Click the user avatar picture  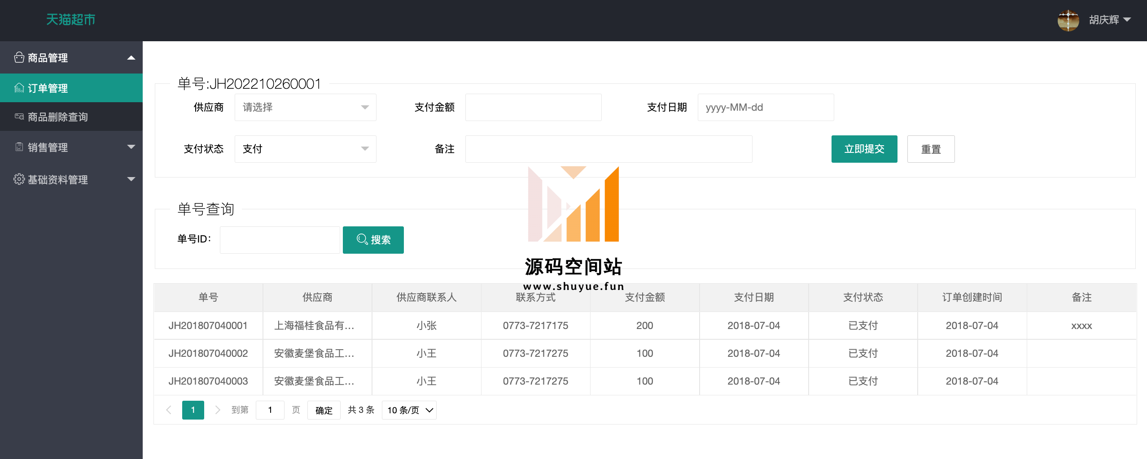tap(1068, 20)
